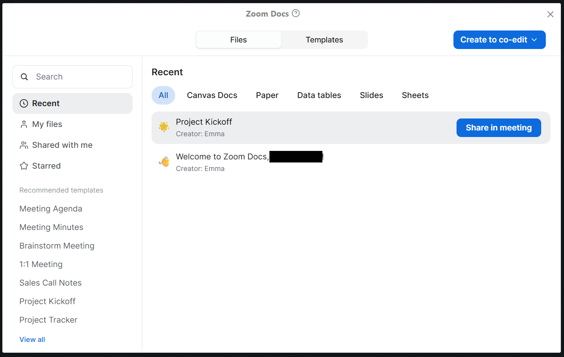Click the Recommended templates label

[x=61, y=190]
